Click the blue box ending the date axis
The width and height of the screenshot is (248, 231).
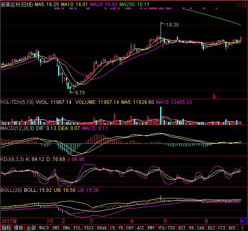point(243,221)
